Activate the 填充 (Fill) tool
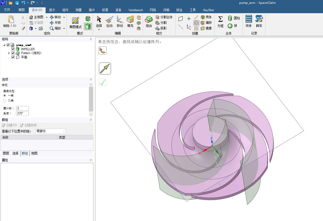 click(130, 21)
